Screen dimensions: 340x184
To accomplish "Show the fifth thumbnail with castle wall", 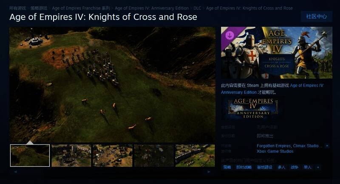I will click(x=195, y=156).
